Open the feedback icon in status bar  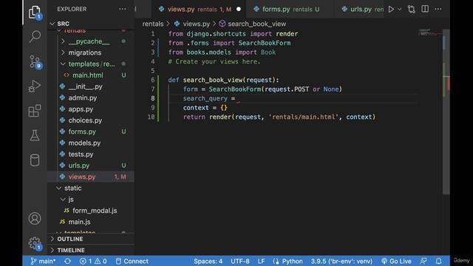click(x=423, y=261)
